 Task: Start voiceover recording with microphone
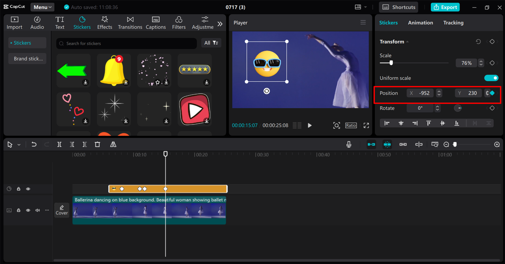tap(349, 144)
